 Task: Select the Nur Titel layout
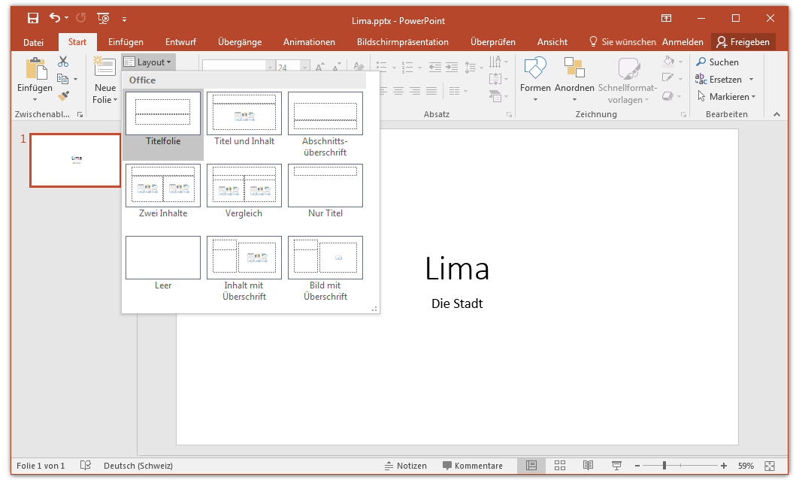coord(325,191)
